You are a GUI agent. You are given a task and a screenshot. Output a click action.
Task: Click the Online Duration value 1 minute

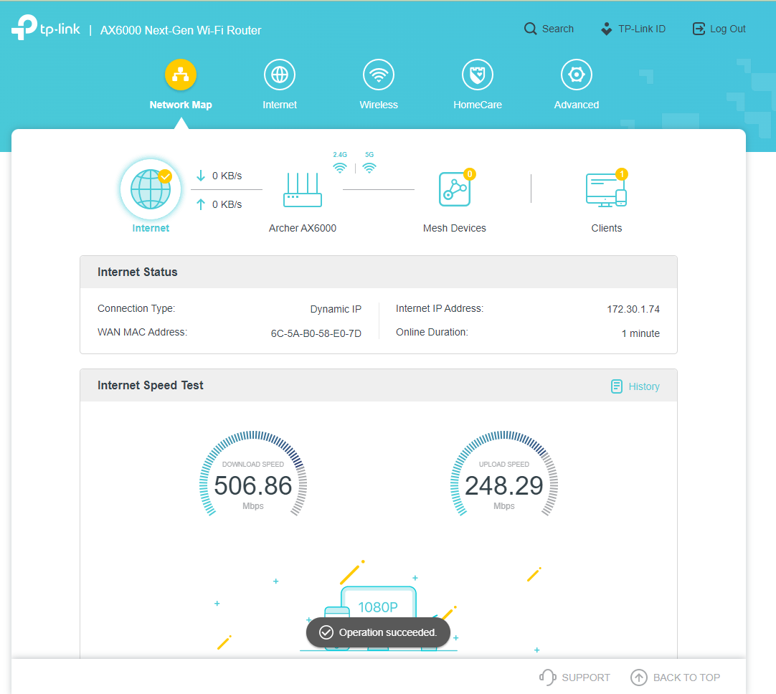640,333
